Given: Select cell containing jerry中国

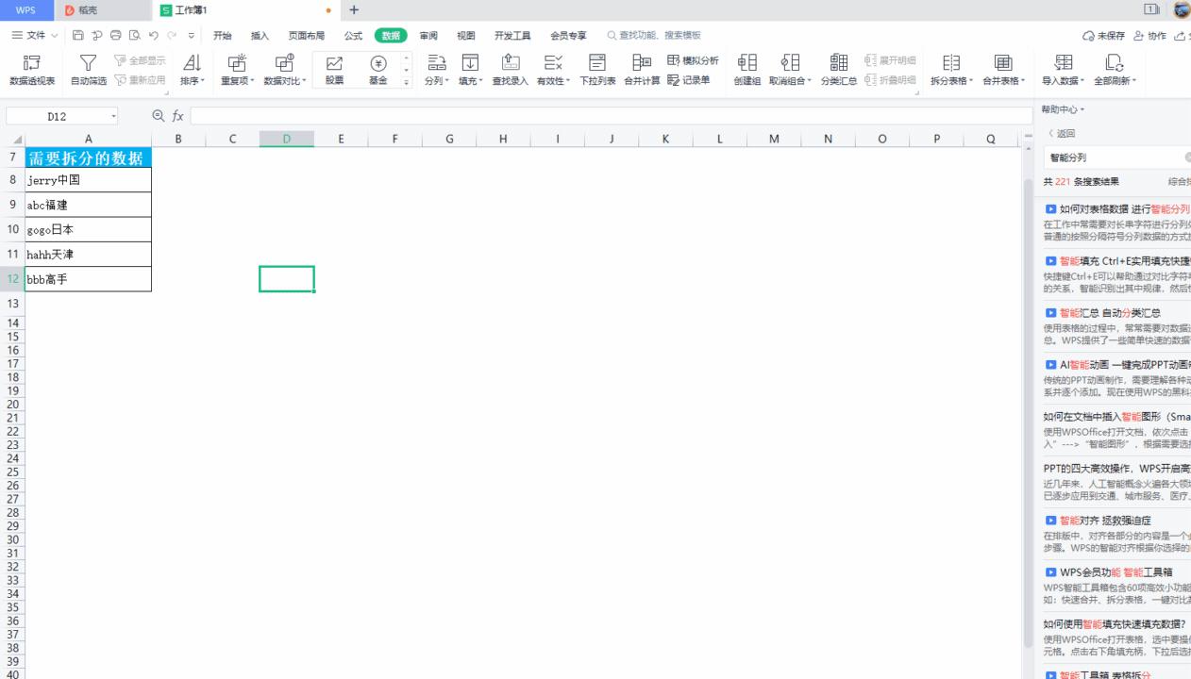Looking at the screenshot, I should click(x=89, y=180).
